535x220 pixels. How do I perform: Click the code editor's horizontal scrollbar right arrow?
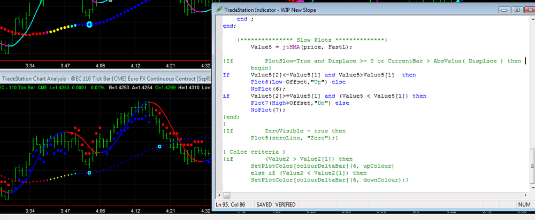pyautogui.click(x=526, y=195)
